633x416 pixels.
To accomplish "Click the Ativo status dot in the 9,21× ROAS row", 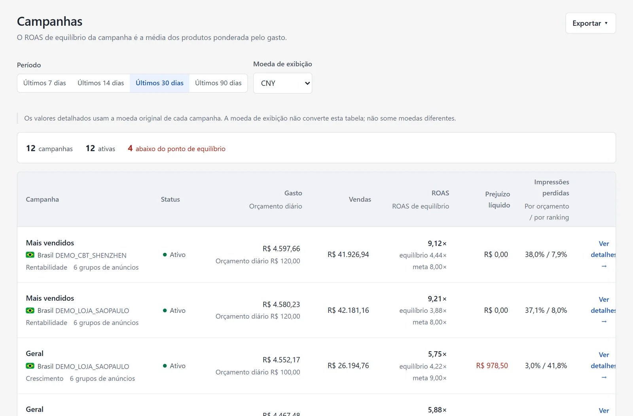I will click(x=165, y=311).
